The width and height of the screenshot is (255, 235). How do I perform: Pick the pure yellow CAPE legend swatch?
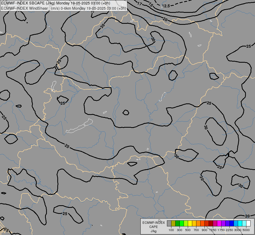190,224
